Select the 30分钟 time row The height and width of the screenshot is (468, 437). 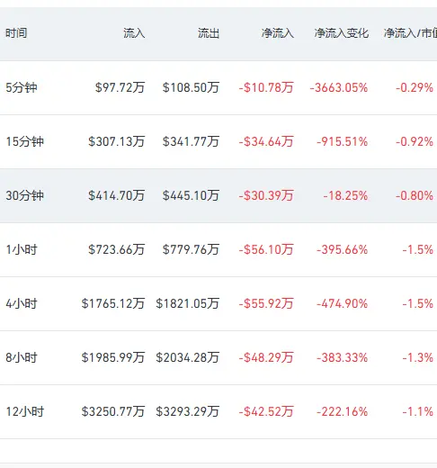218,195
